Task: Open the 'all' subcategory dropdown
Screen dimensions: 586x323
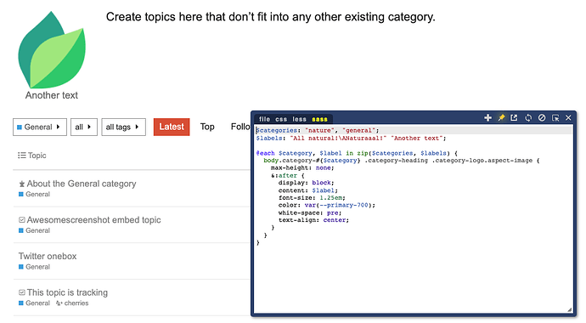Action: click(x=84, y=127)
